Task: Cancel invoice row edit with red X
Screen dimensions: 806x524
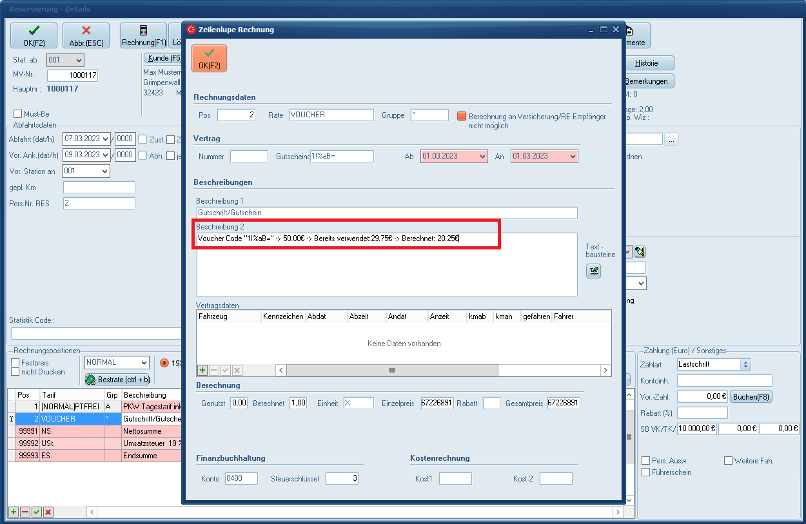Action: (x=48, y=512)
